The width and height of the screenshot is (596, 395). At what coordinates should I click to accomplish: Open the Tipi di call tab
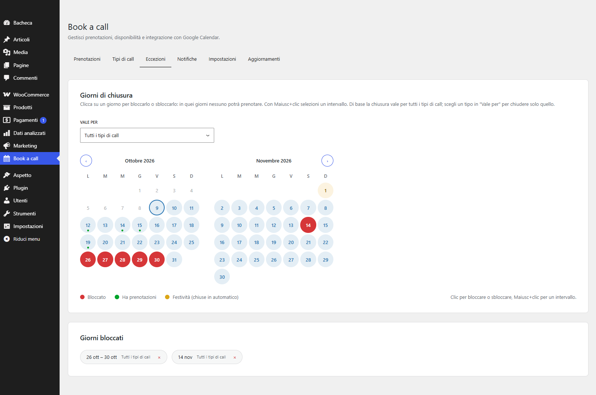[x=123, y=59]
